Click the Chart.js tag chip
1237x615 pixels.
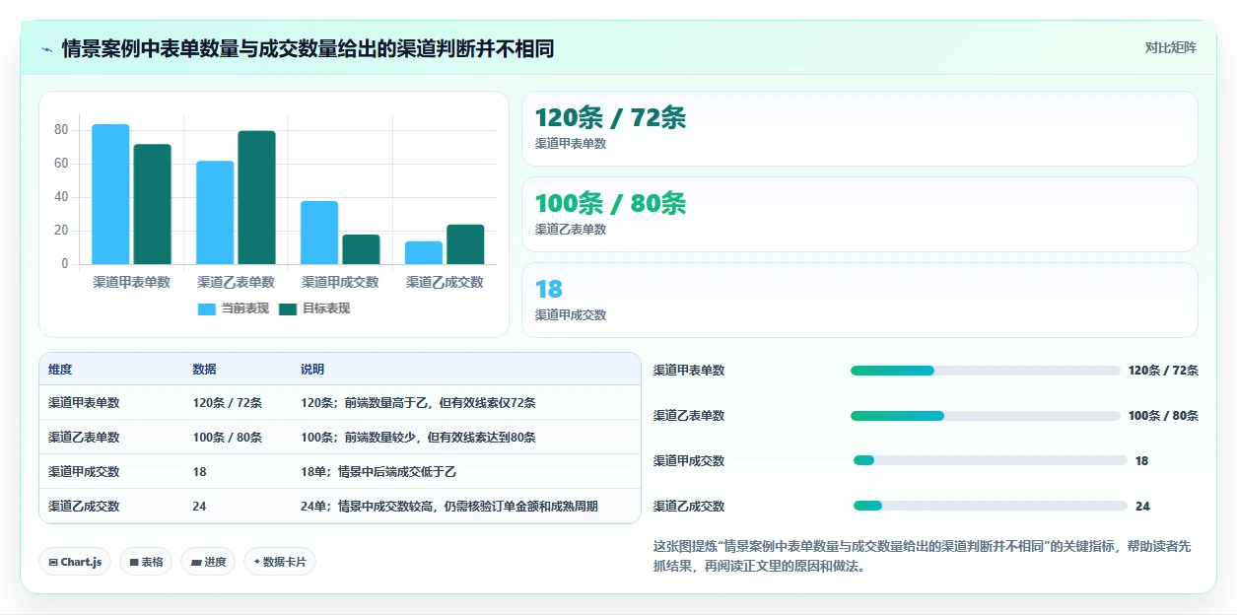tap(76, 562)
